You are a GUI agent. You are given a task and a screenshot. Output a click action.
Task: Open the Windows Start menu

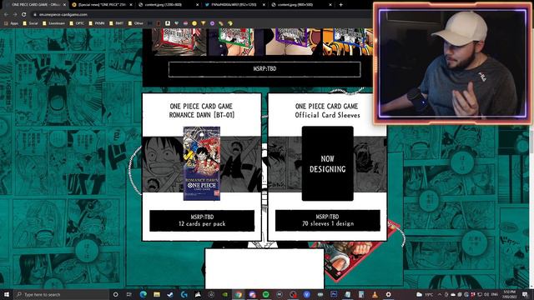point(6,294)
